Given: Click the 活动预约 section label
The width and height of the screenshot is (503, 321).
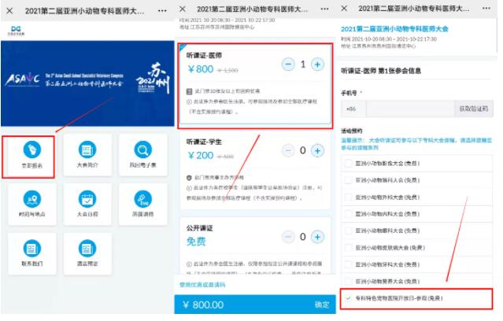Looking at the screenshot, I should pyautogui.click(x=352, y=131).
